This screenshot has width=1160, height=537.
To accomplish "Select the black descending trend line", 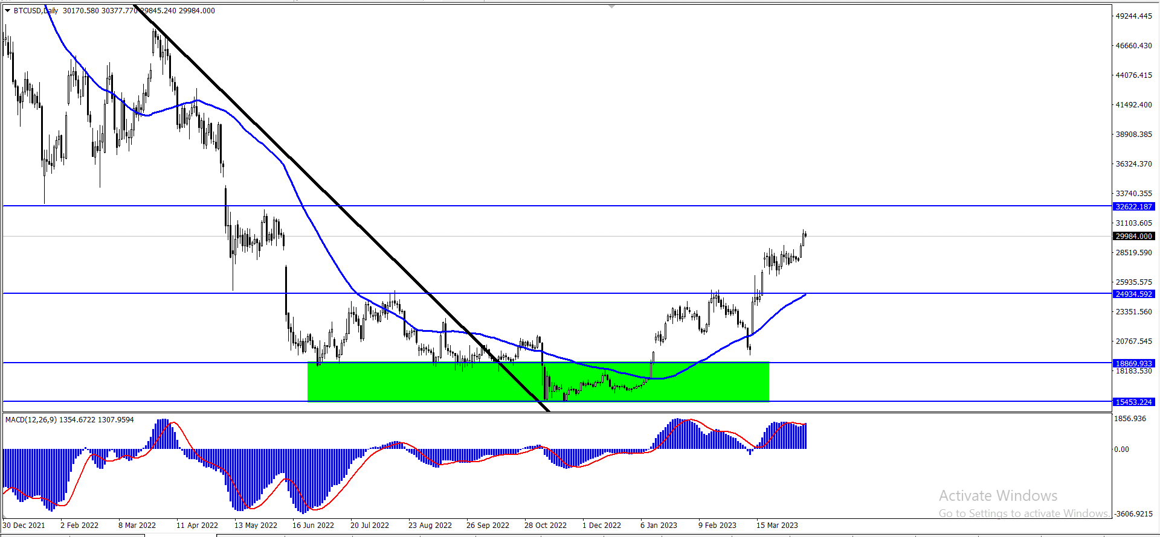I will click(341, 209).
